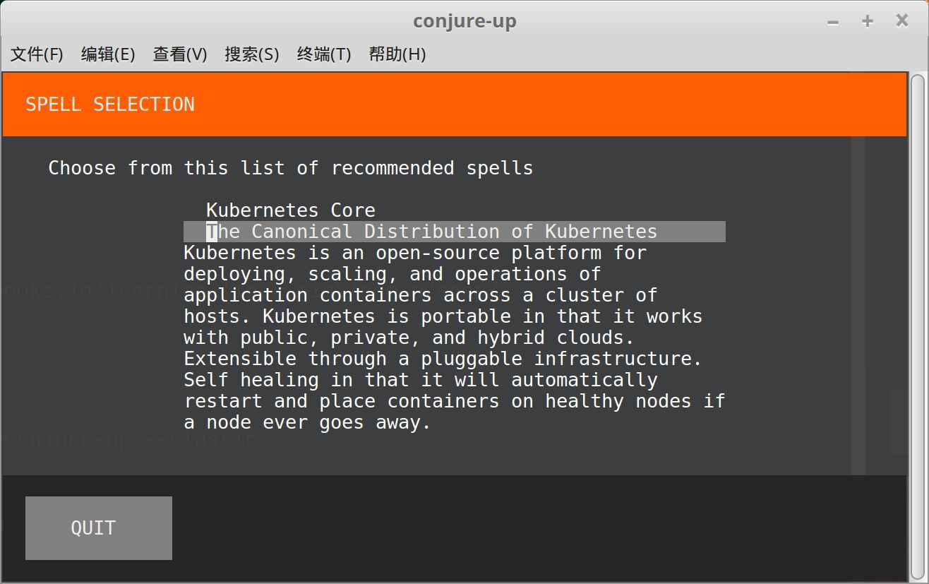Click the orange SPELL SELECTION header
929x584 pixels.
click(x=455, y=105)
